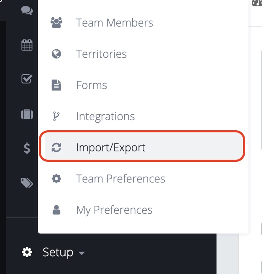Open the calendar sidebar icon
The height and width of the screenshot is (274, 262).
(27, 45)
